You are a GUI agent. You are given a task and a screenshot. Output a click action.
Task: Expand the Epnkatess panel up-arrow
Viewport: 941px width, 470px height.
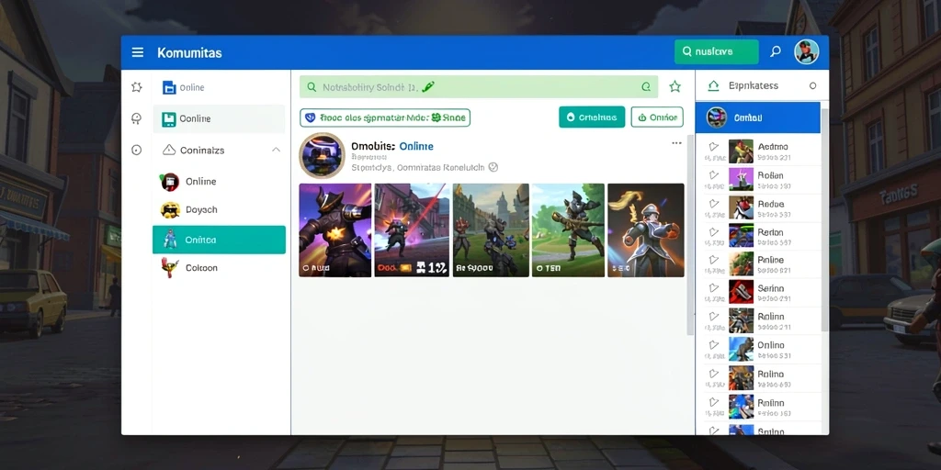pos(713,85)
